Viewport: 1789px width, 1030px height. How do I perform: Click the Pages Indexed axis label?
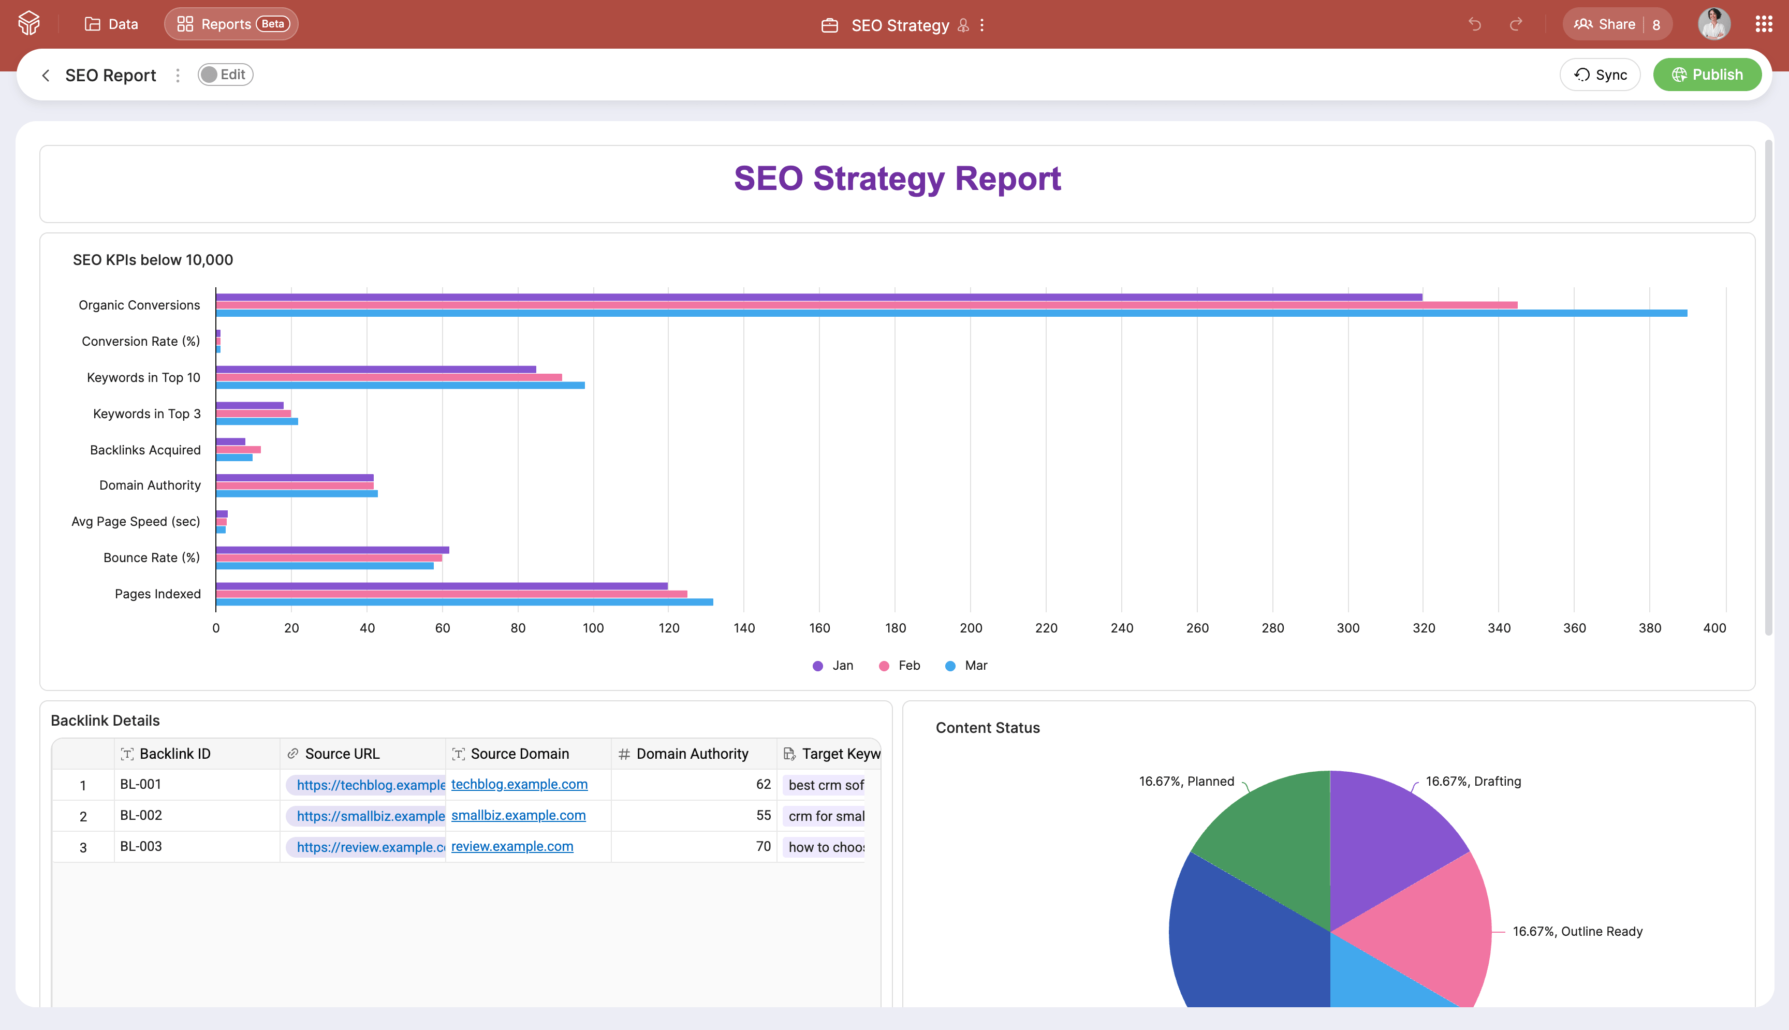click(x=158, y=594)
